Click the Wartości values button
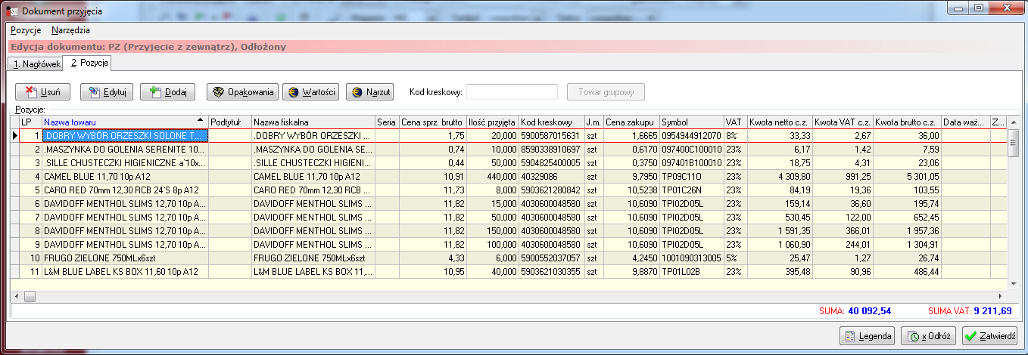Screen dimensions: 1028x355 pyautogui.click(x=311, y=92)
